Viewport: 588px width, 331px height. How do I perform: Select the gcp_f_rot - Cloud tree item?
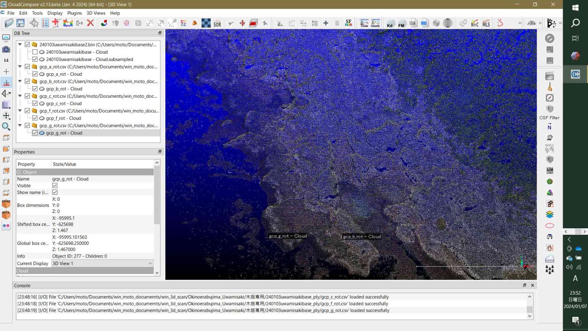click(x=64, y=118)
